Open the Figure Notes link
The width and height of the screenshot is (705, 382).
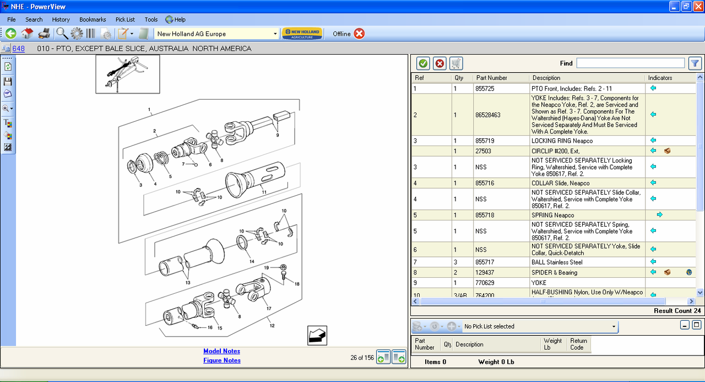[221, 361]
